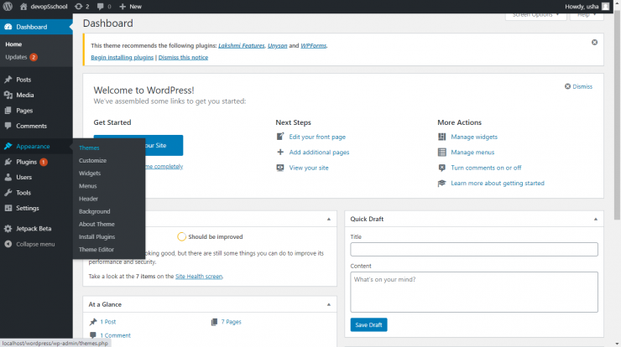Click the Comments bubble icon in sidebar
Viewport: 621px width, 347px height.
pyautogui.click(x=8, y=126)
